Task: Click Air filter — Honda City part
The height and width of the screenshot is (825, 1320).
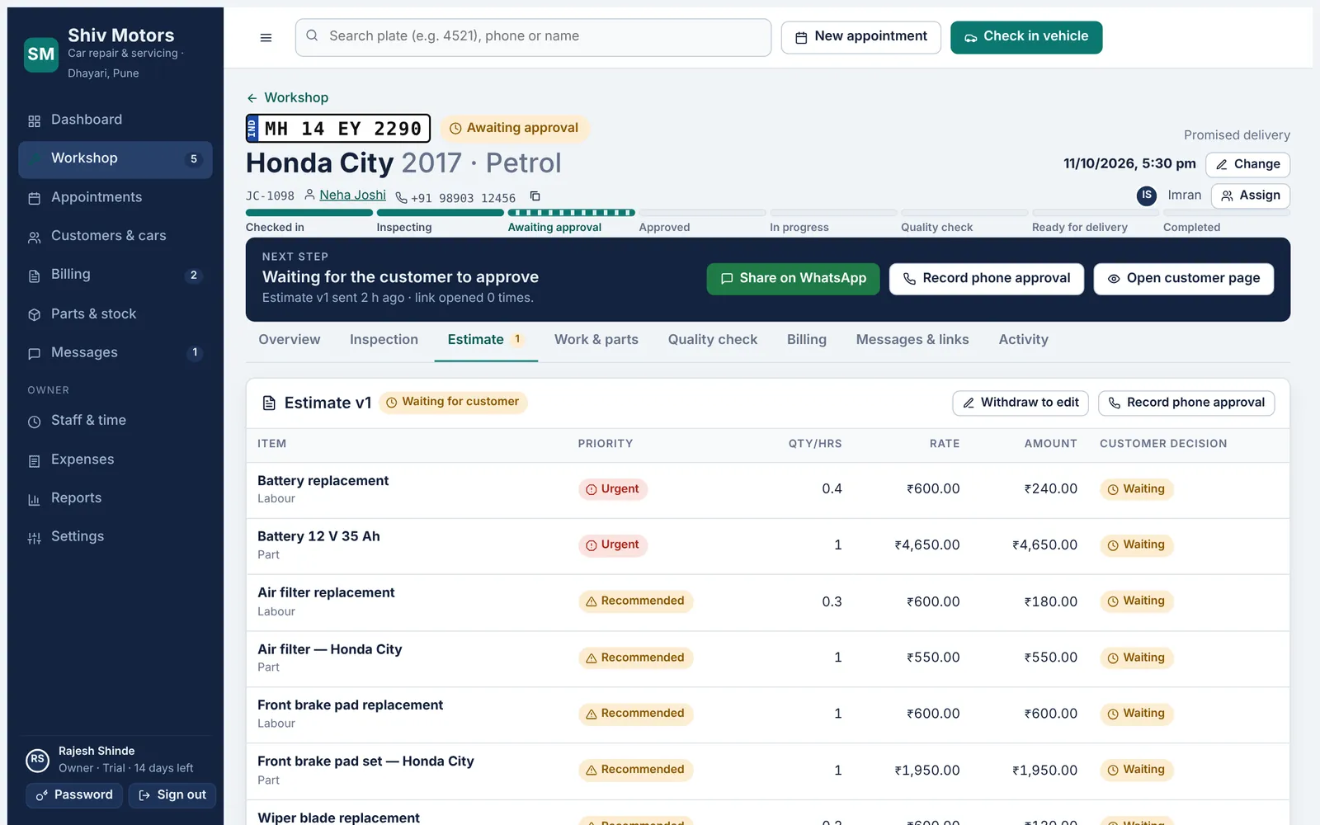Action: [329, 649]
